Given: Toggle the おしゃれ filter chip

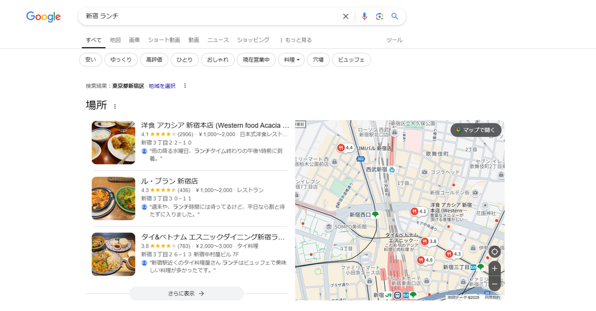Looking at the screenshot, I should 218,60.
